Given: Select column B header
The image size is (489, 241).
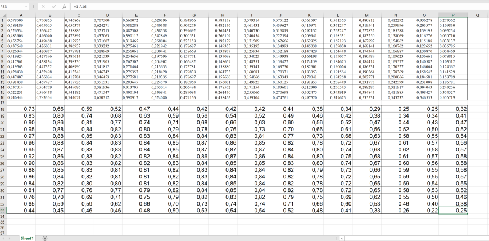Looking at the screenshot, I should [50, 15].
